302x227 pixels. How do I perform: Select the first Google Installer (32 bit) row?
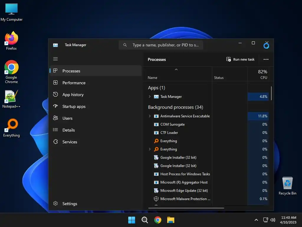pos(208,158)
